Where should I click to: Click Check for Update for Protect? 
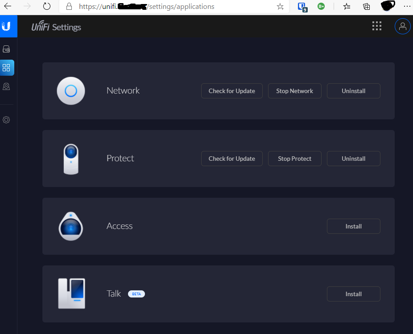[x=231, y=159]
